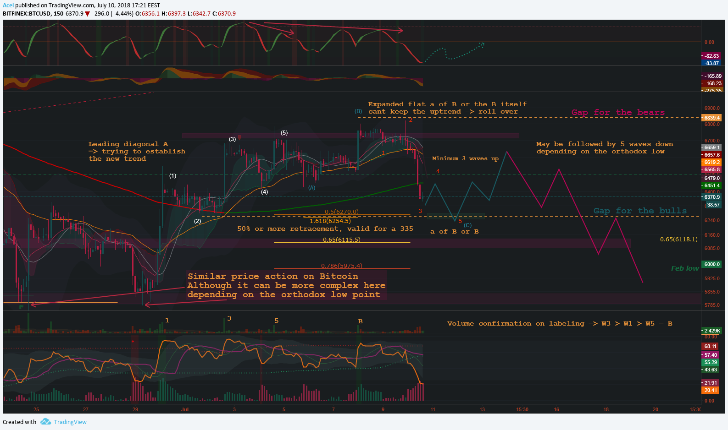Select the 43.63 value label

click(711, 370)
